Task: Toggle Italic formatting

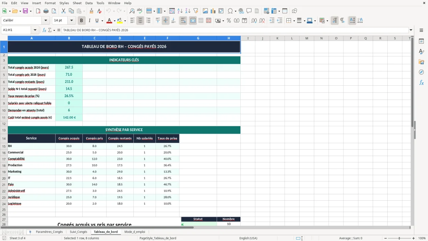Action: pyautogui.click(x=89, y=21)
